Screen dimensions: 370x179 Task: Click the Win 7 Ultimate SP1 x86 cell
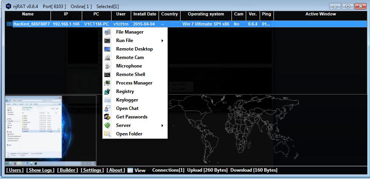(206, 24)
